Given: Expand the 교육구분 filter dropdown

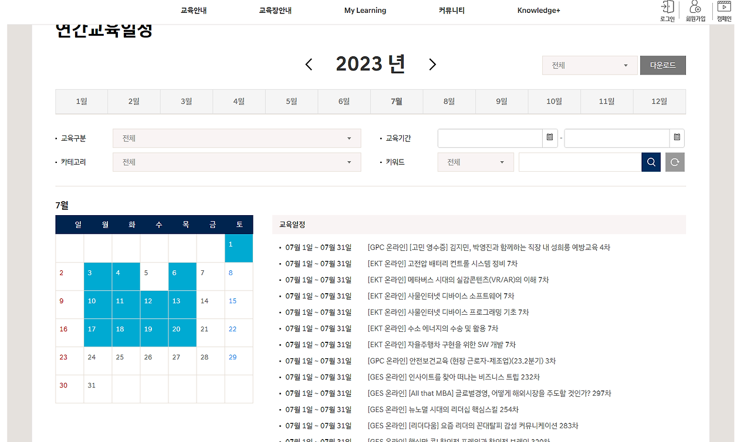Looking at the screenshot, I should pyautogui.click(x=236, y=138).
